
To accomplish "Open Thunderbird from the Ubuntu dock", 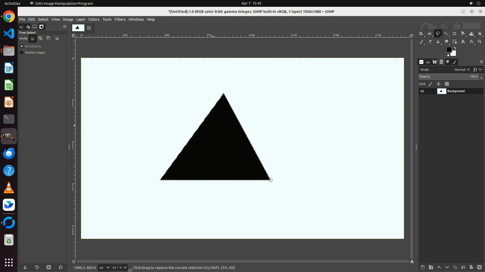I will [x=9, y=154].
